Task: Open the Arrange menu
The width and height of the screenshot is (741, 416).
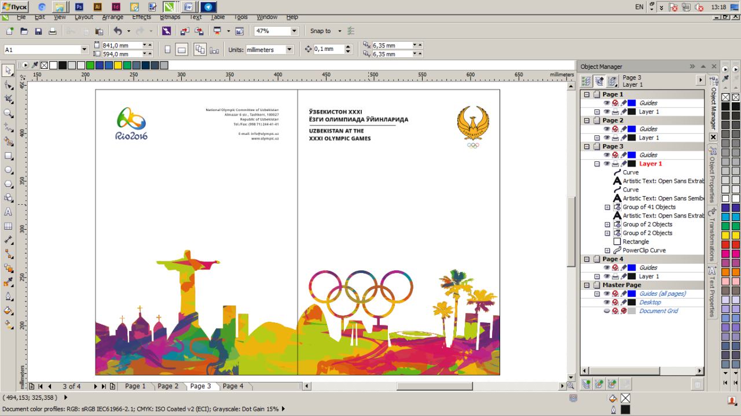Action: 112,17
